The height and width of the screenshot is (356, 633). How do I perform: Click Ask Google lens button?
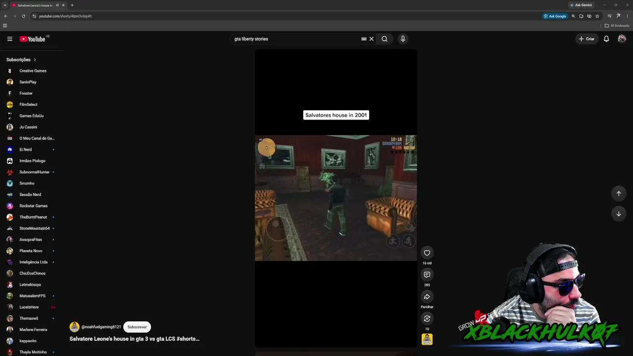555,16
